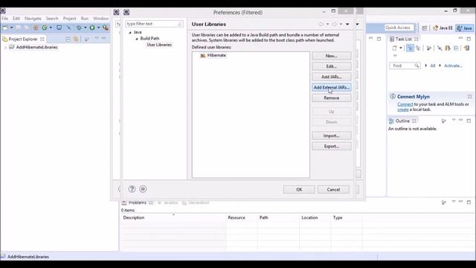Screen dimensions: 476x268
Task: Click Cancel in Preferences dialog
Action: click(333, 189)
